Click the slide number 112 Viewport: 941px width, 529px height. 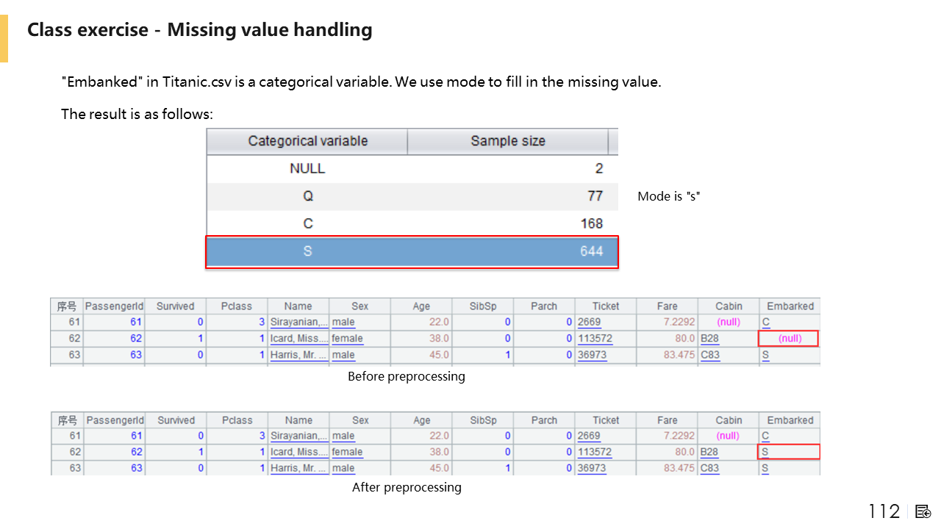(x=884, y=511)
